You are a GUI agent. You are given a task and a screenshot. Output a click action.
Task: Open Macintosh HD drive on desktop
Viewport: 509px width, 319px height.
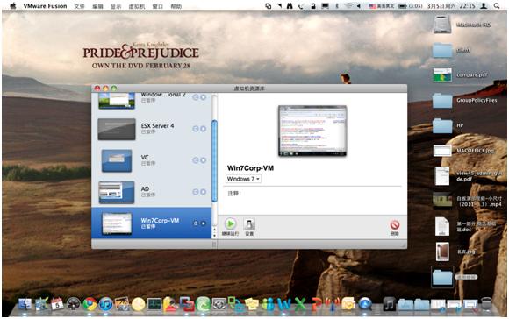(442, 25)
